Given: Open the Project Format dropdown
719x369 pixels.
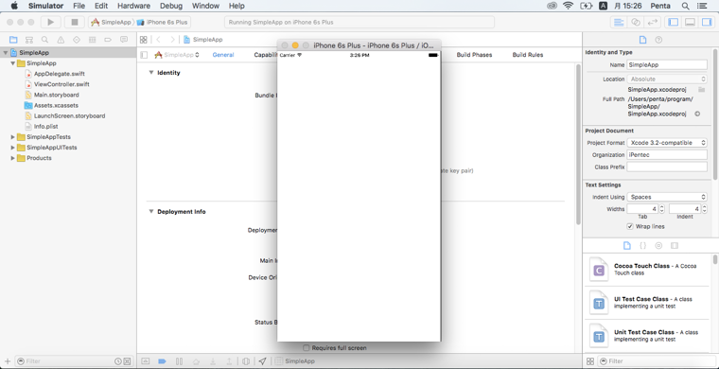Looking at the screenshot, I should pos(667,143).
